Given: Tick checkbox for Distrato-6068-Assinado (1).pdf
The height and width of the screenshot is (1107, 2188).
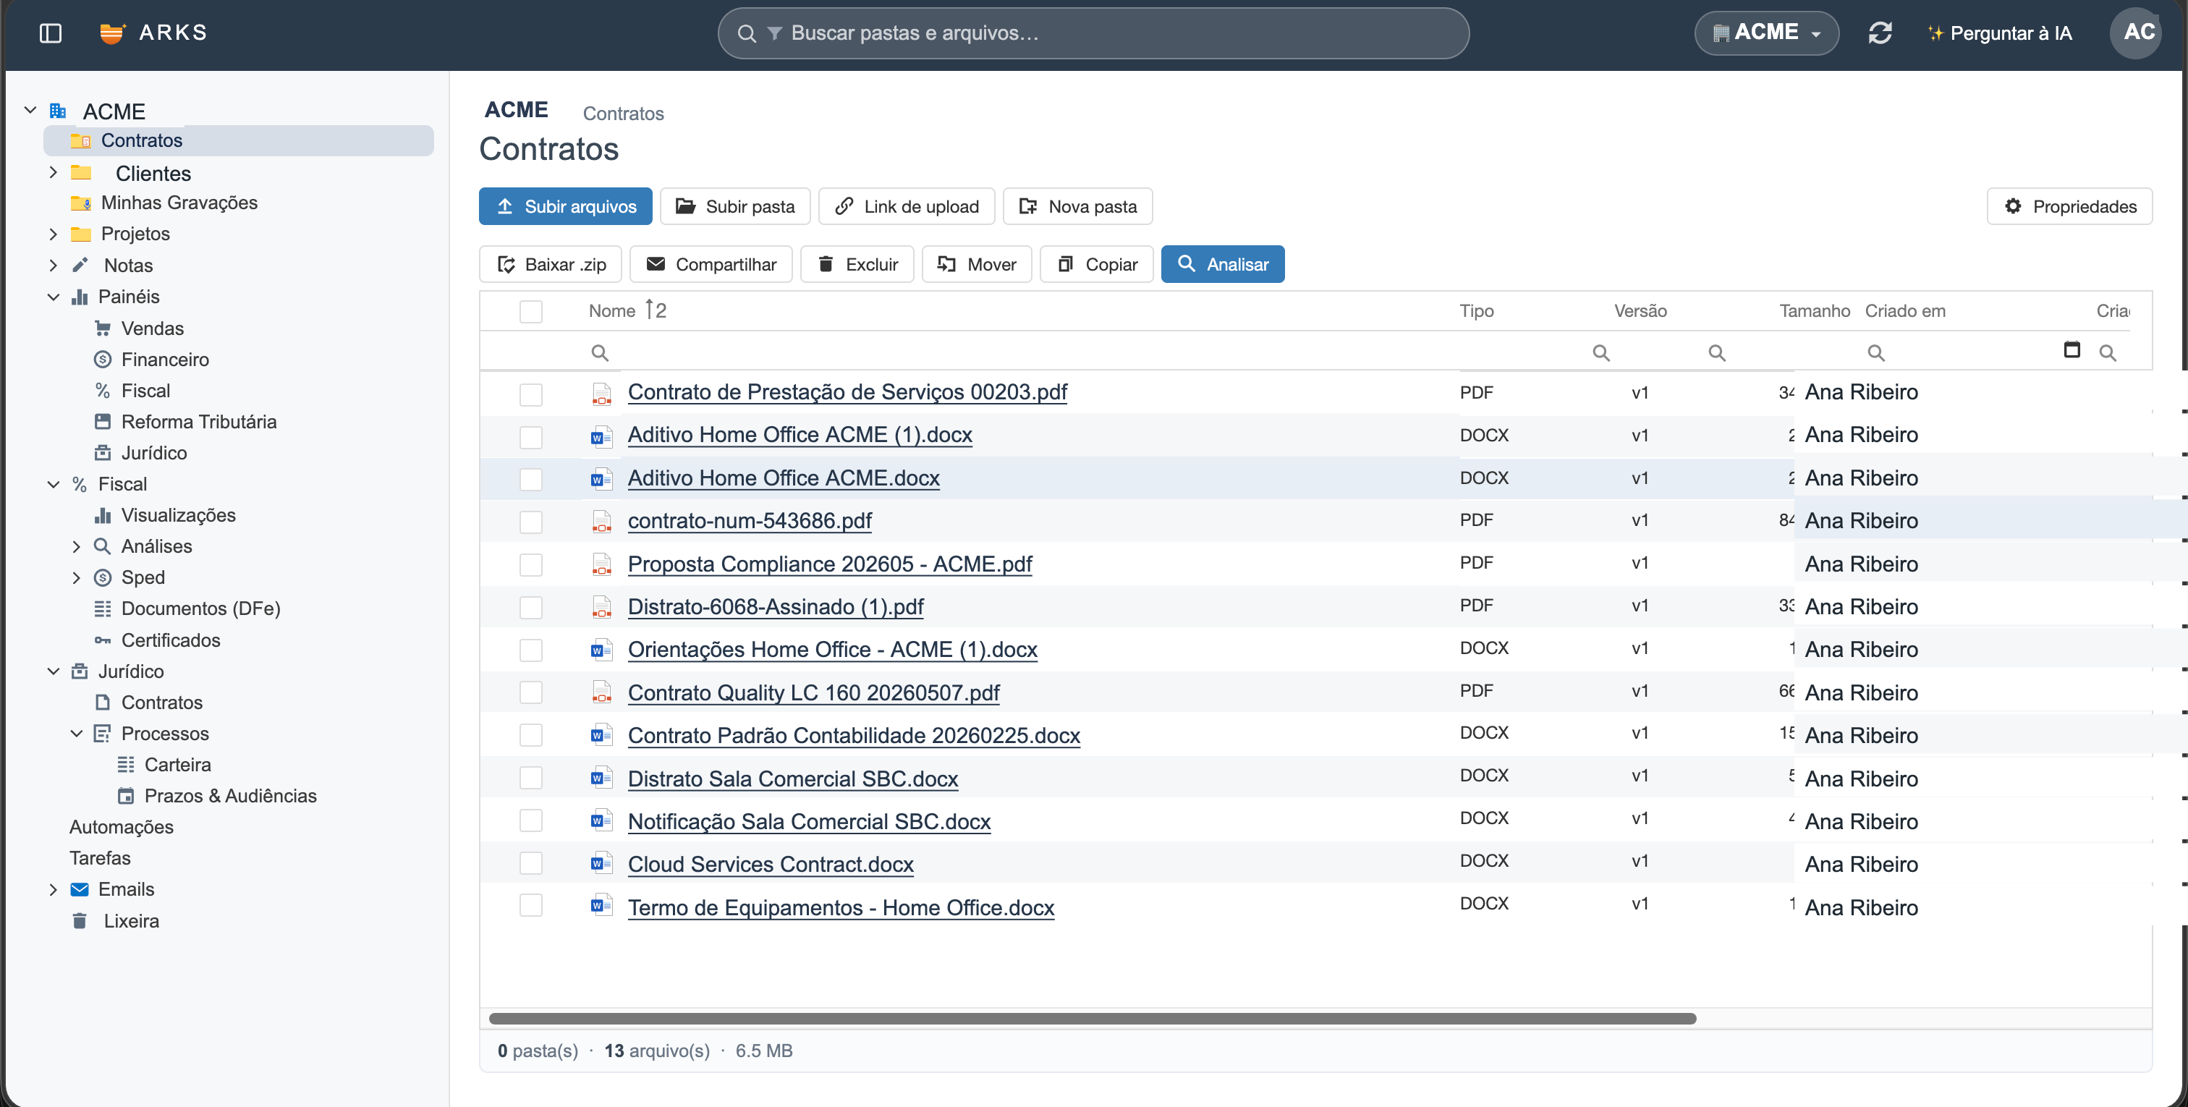Looking at the screenshot, I should pos(531,608).
